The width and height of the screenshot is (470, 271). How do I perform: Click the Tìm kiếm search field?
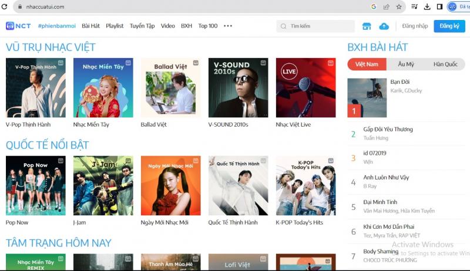click(x=315, y=26)
